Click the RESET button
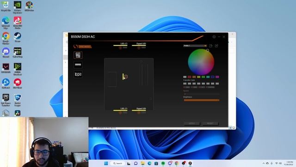Viewport: 296px width, 167px height. (x=210, y=123)
